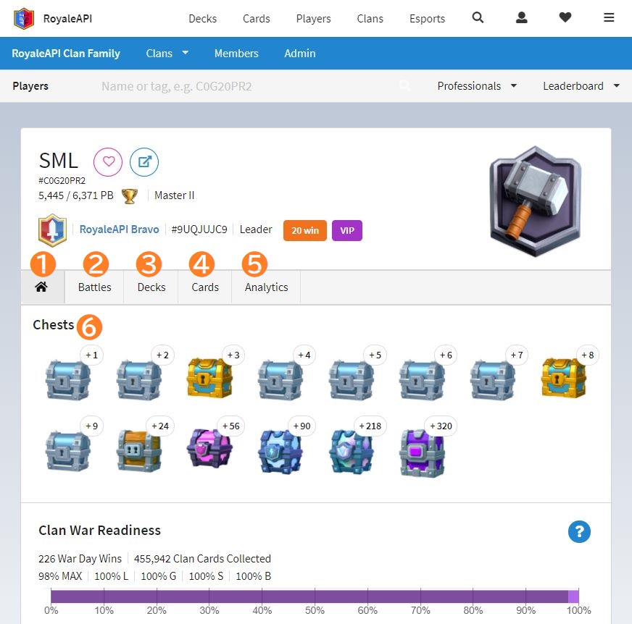This screenshot has height=624, width=632.
Task: Click the Clan War Readiness progress bar
Action: click(315, 596)
